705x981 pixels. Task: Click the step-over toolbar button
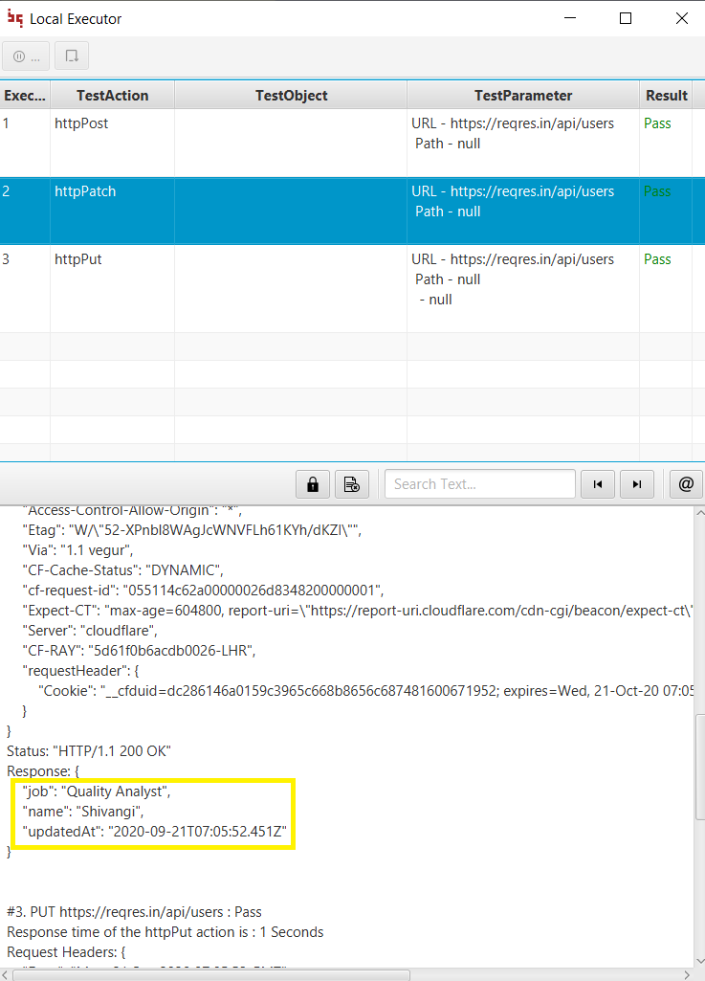pyautogui.click(x=72, y=56)
